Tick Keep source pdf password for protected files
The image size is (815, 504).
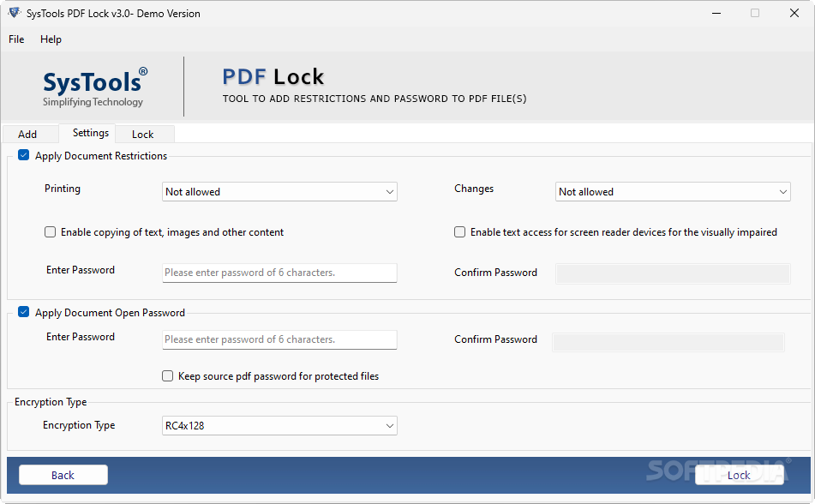point(167,376)
